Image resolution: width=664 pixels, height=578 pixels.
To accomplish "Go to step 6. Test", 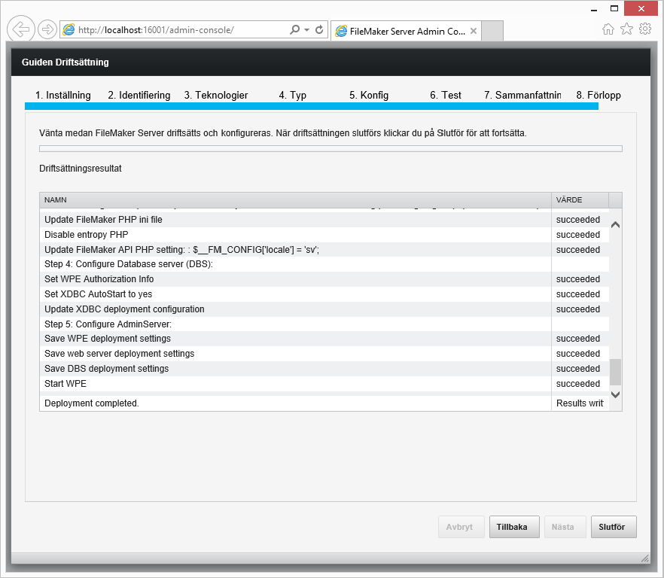I will pos(446,96).
